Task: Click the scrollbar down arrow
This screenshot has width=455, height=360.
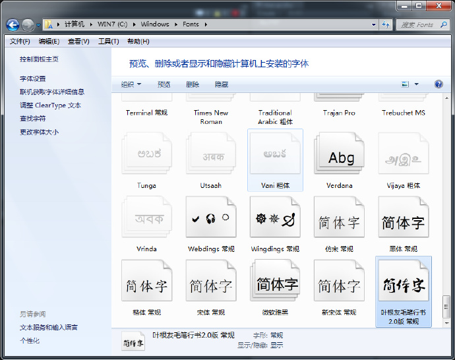Action: 446,322
